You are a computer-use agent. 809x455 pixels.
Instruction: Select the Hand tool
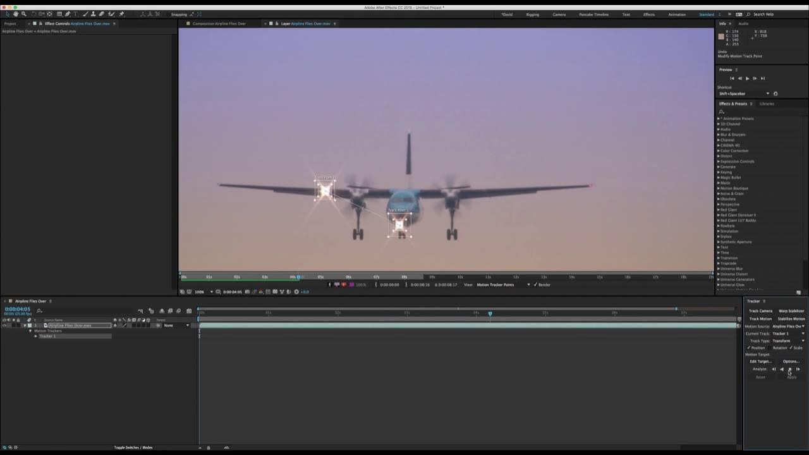[x=16, y=14]
